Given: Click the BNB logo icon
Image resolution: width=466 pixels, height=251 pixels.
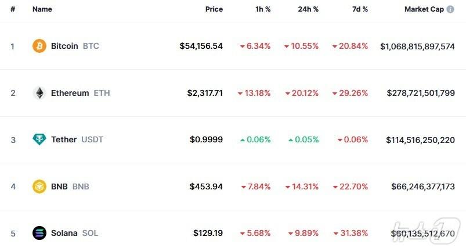Looking at the screenshot, I should 39,187.
